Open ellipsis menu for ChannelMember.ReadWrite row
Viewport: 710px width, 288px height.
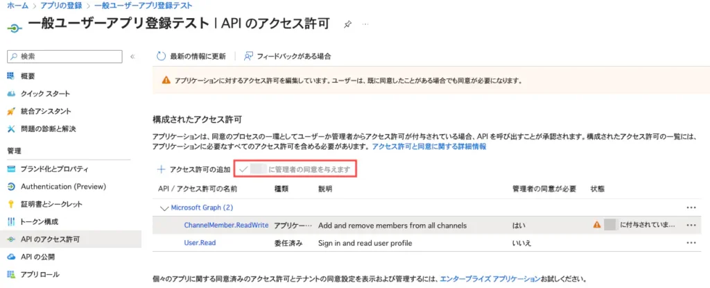(691, 225)
